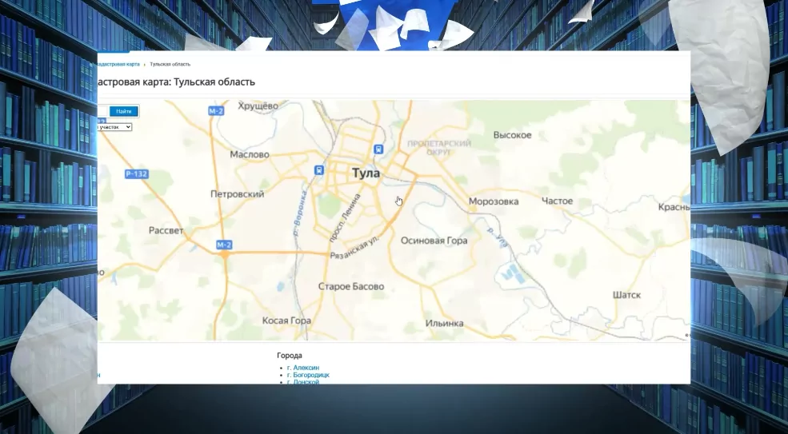Image resolution: width=788 pixels, height=434 pixels.
Task: Click the railway station icon left of Тула
Action: [319, 170]
